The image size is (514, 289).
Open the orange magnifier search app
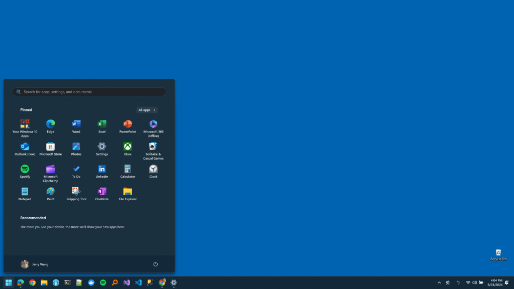115,282
